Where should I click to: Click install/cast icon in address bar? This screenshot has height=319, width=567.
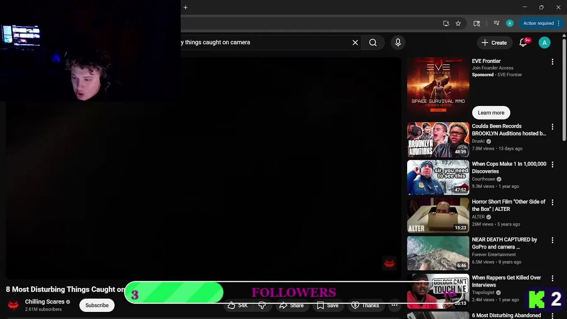coord(446,23)
